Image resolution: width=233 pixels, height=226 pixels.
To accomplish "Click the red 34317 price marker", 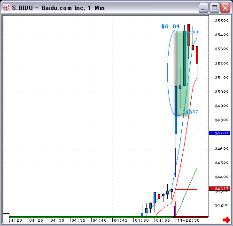I will 219,188.
